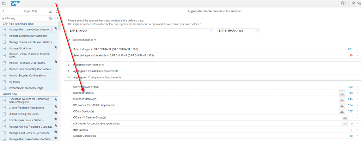This screenshot has width=361, height=141.
Task: Clear the purchasing search text
Action: (x=51, y=18)
